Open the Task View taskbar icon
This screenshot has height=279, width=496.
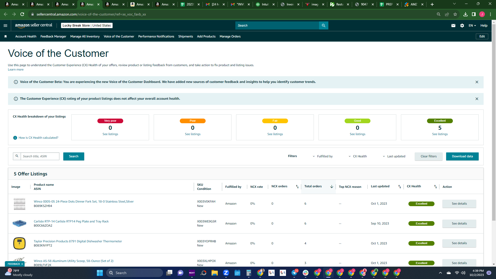click(169, 273)
